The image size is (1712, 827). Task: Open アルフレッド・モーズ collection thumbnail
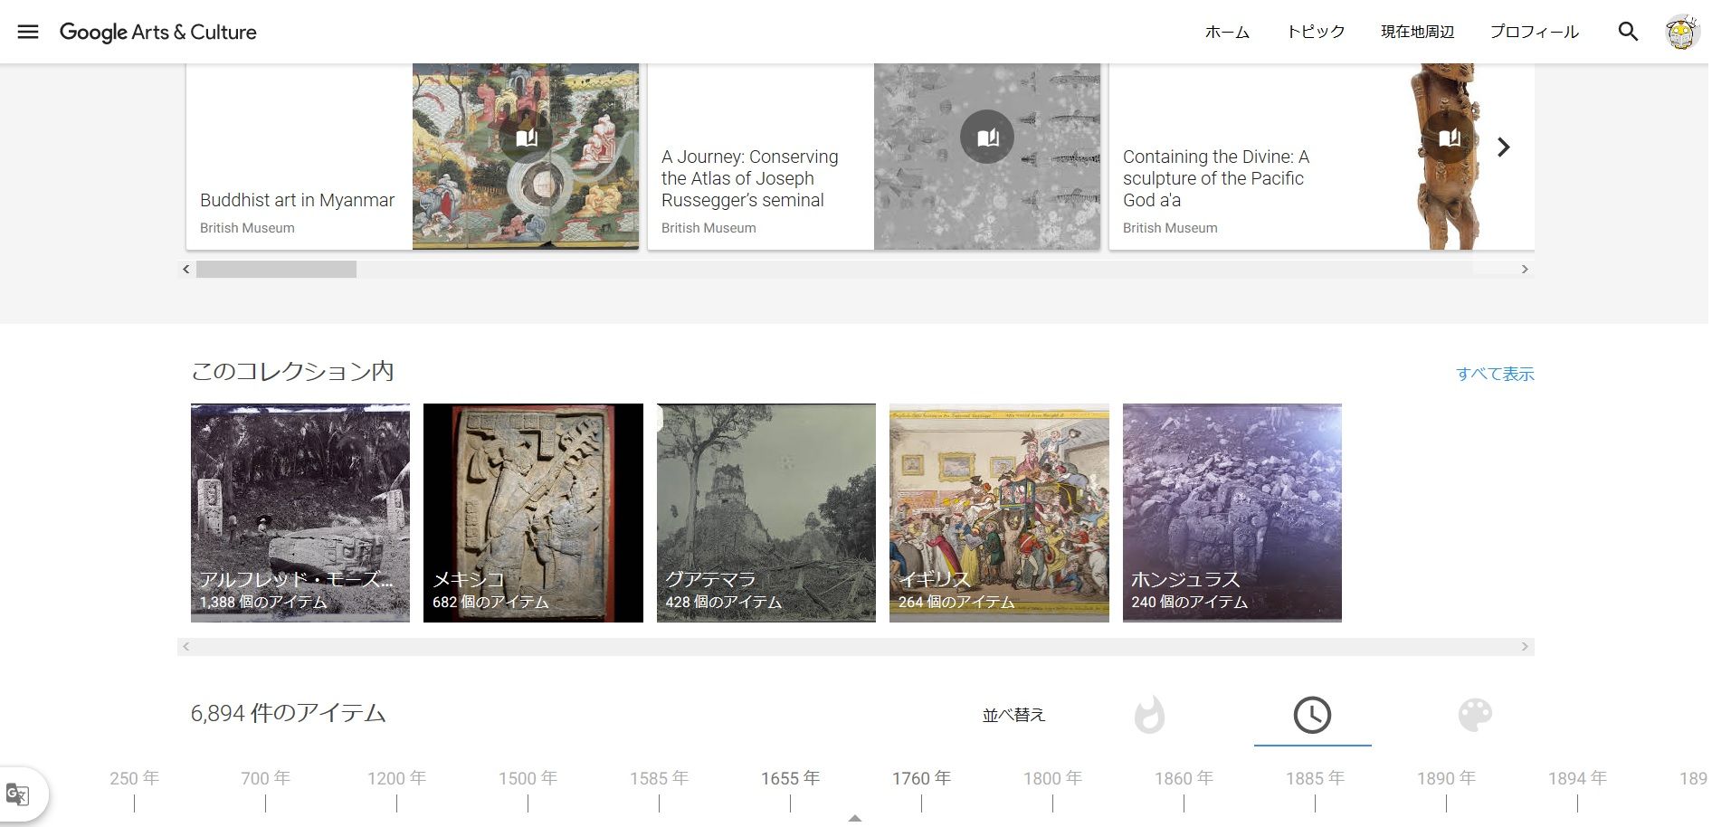point(300,513)
